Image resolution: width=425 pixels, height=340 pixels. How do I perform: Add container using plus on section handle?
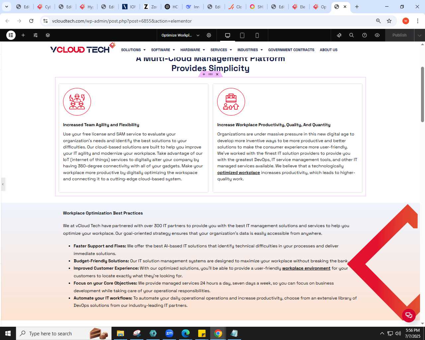coord(204,74)
